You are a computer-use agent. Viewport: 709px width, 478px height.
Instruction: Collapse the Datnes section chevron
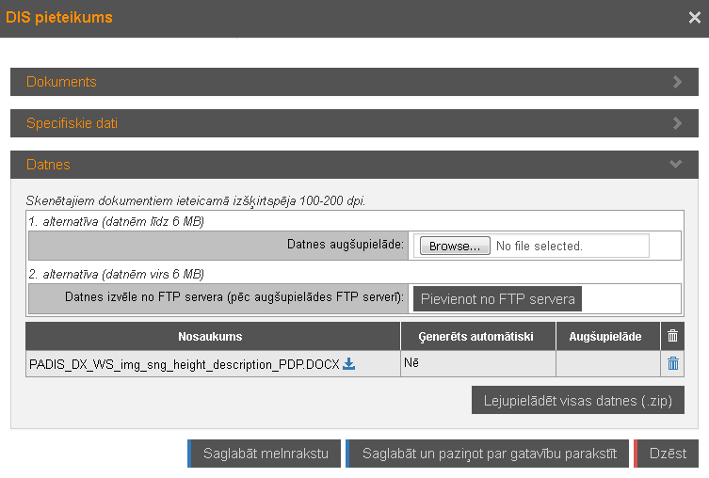tap(675, 165)
